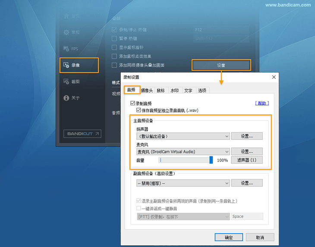This screenshot has width=315, height=247.
Task: Uncheck 录制音频 checkbox
Action: pos(132,103)
